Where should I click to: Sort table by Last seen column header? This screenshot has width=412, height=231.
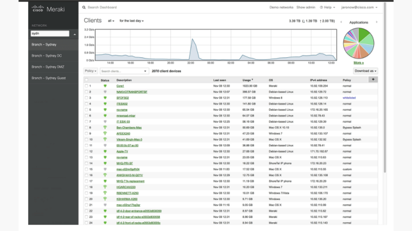(220, 80)
